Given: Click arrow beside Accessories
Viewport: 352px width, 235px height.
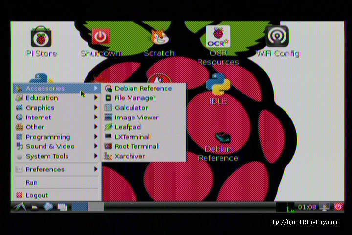Looking at the screenshot, I should click(x=96, y=88).
